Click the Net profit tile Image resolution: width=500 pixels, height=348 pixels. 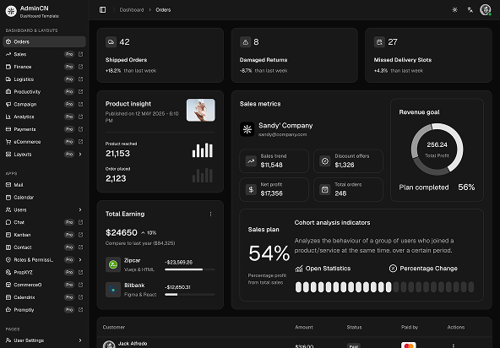coord(274,189)
